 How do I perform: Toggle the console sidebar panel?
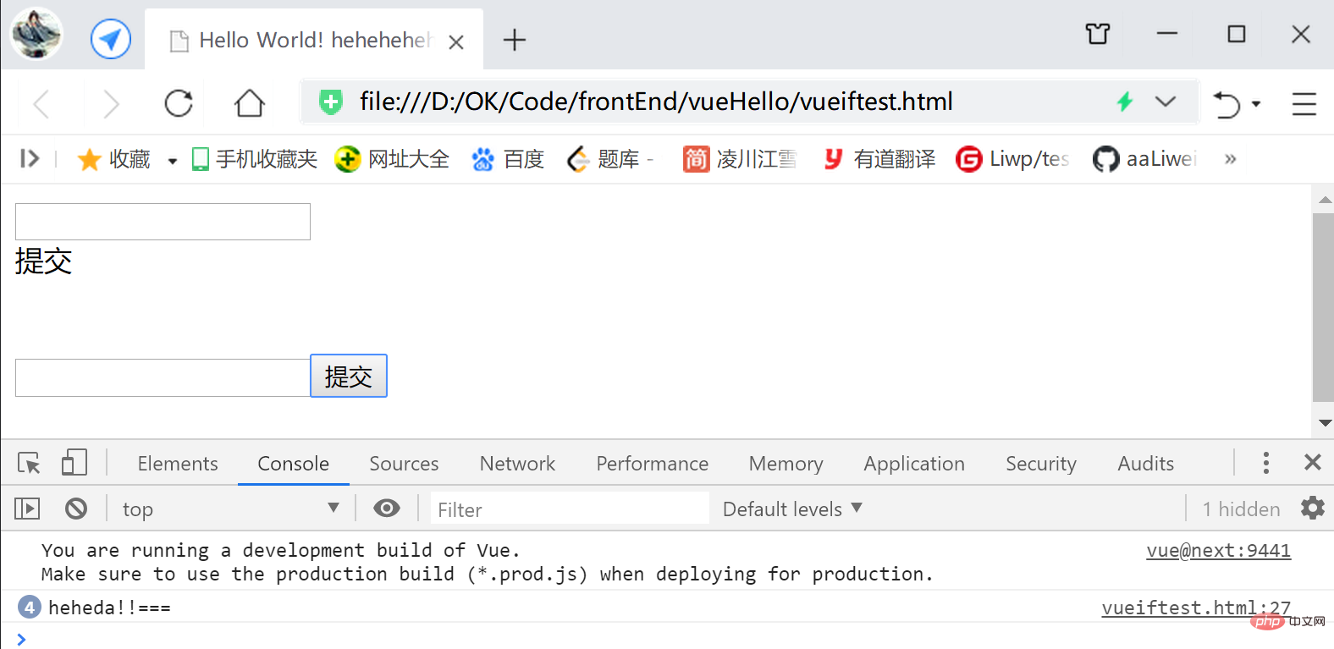click(27, 508)
